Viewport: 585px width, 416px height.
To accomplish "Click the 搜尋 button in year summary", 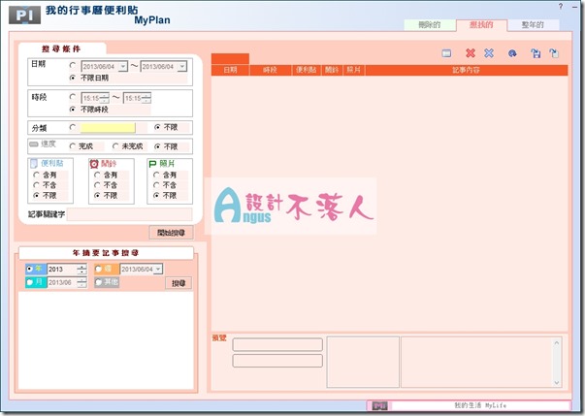I will (x=178, y=283).
